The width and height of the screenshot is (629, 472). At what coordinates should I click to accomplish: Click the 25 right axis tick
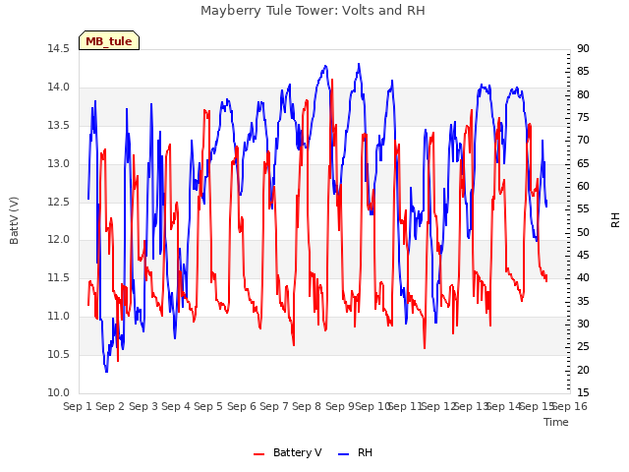pos(583,347)
